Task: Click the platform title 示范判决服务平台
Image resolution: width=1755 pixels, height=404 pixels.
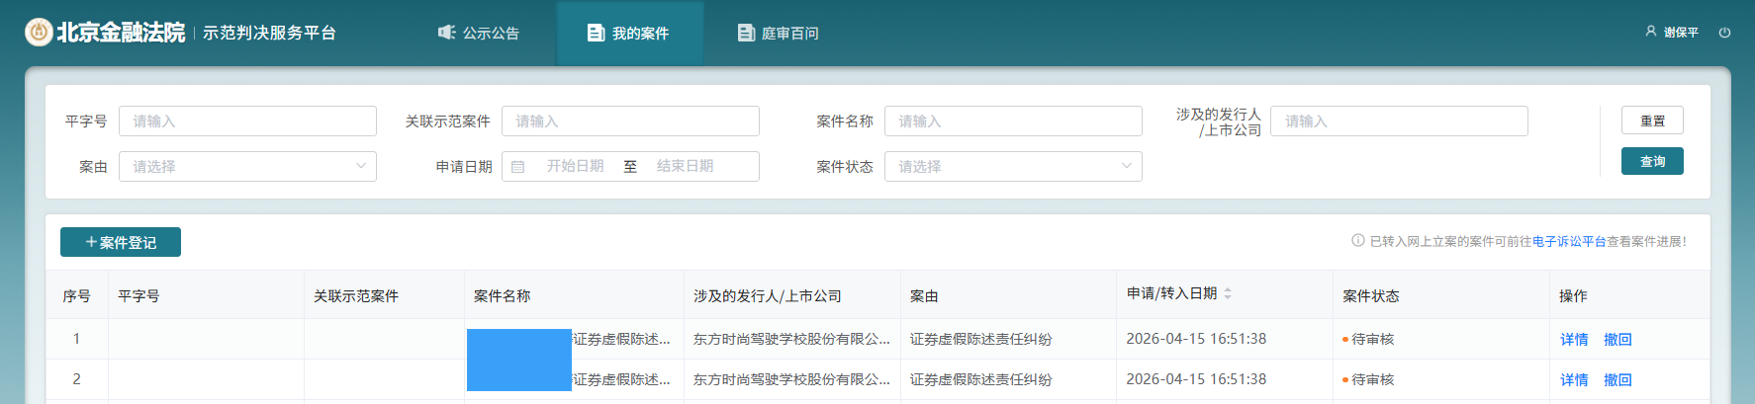Action: [269, 33]
